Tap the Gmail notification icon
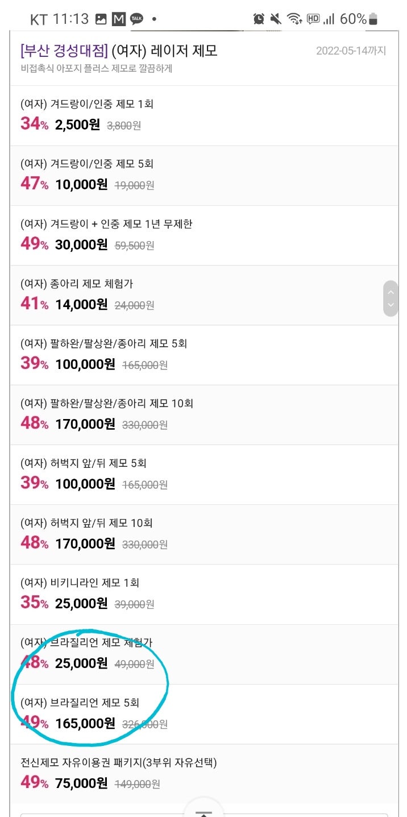This screenshot has height=817, width=407. pos(118,19)
